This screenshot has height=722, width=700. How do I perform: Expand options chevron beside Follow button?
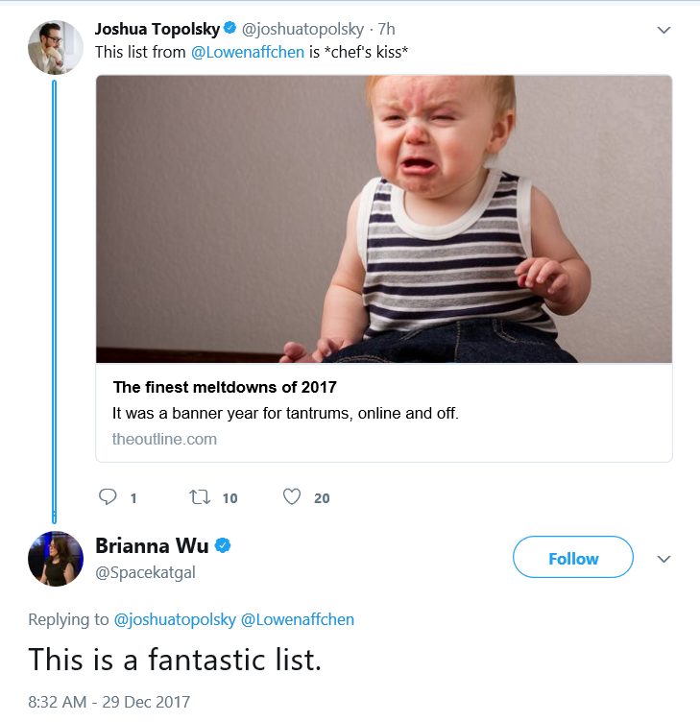tap(664, 559)
